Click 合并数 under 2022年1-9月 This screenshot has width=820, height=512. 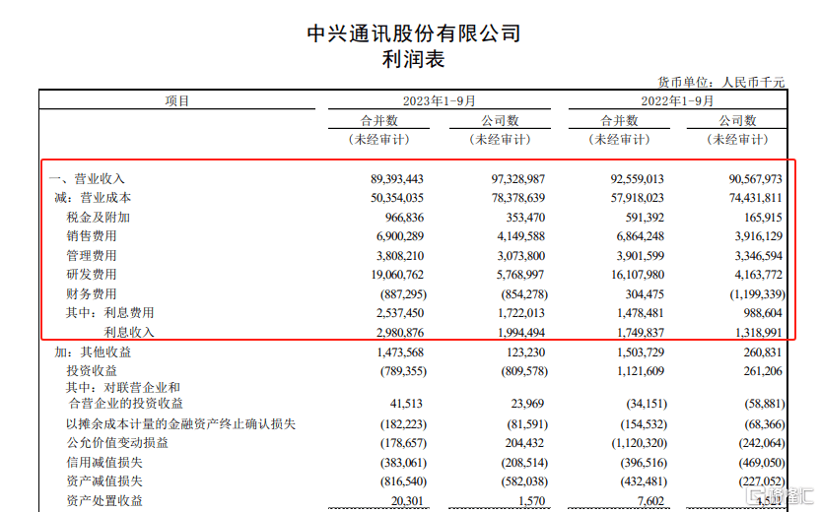(x=619, y=121)
